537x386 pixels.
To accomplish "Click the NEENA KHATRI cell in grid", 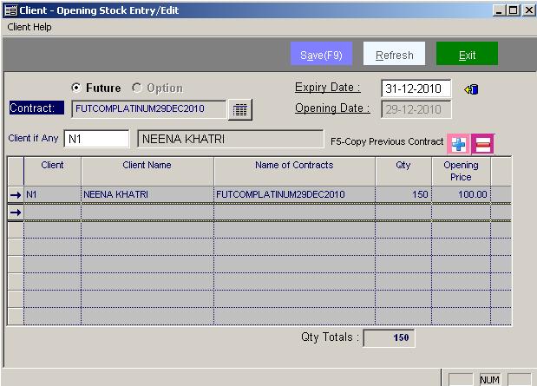I will 147,195.
